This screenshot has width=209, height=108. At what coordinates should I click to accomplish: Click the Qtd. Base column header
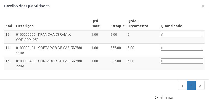click(96, 23)
